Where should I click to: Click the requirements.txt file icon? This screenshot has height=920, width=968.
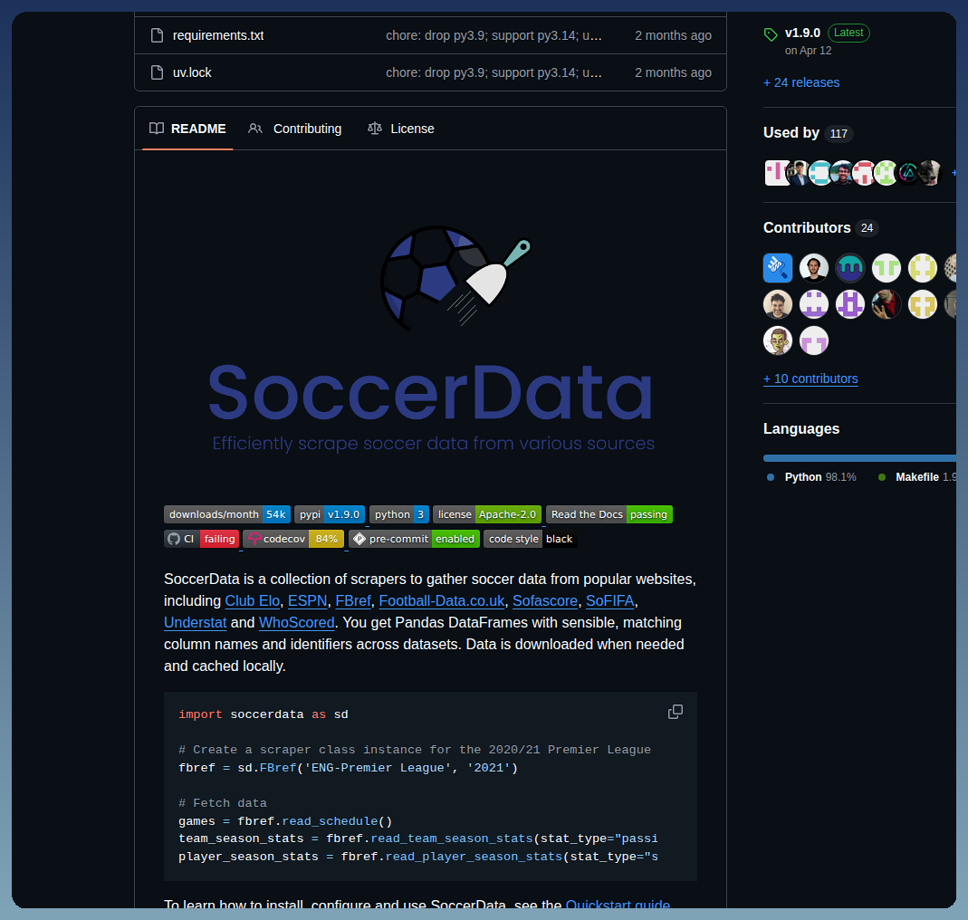pyautogui.click(x=157, y=36)
